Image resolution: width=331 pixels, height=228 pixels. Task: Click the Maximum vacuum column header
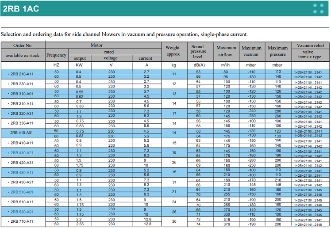252,51
